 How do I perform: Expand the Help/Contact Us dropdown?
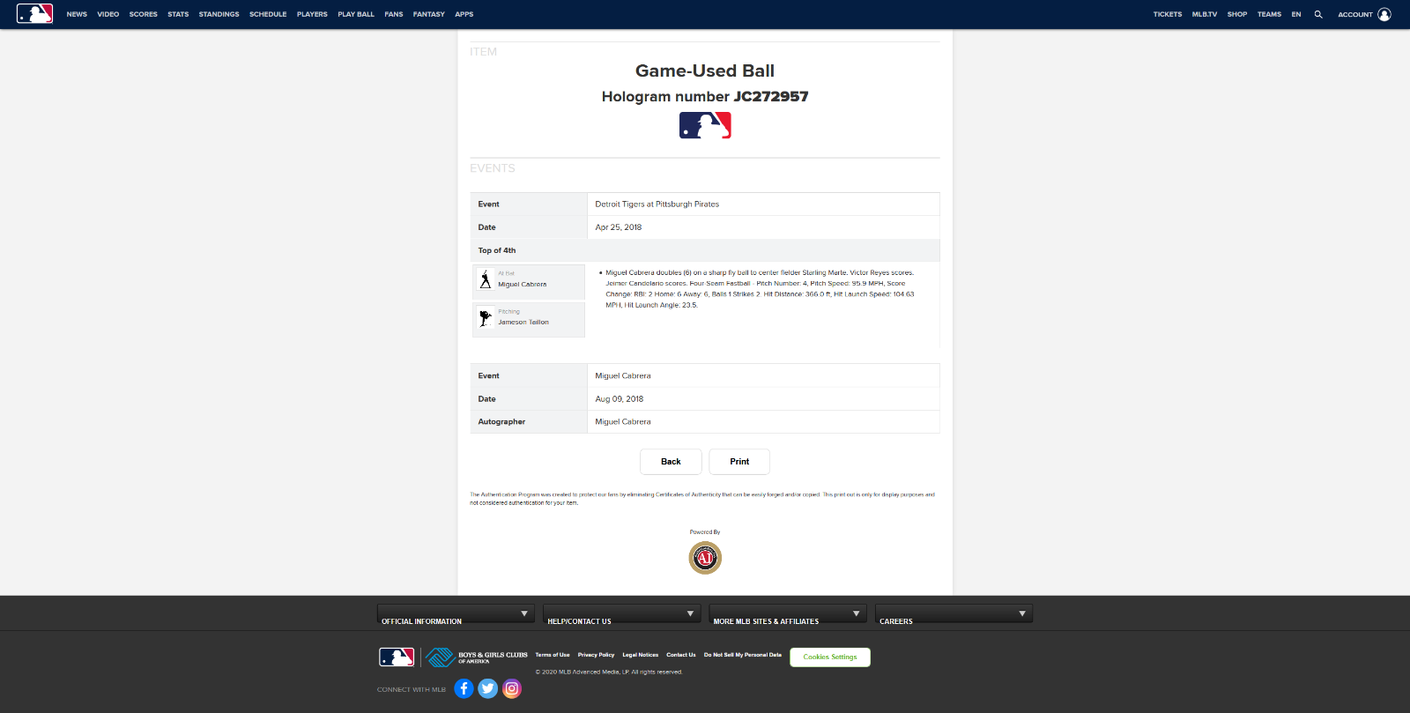click(621, 614)
